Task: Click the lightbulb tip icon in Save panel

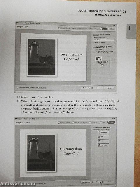Action: click(94, 48)
